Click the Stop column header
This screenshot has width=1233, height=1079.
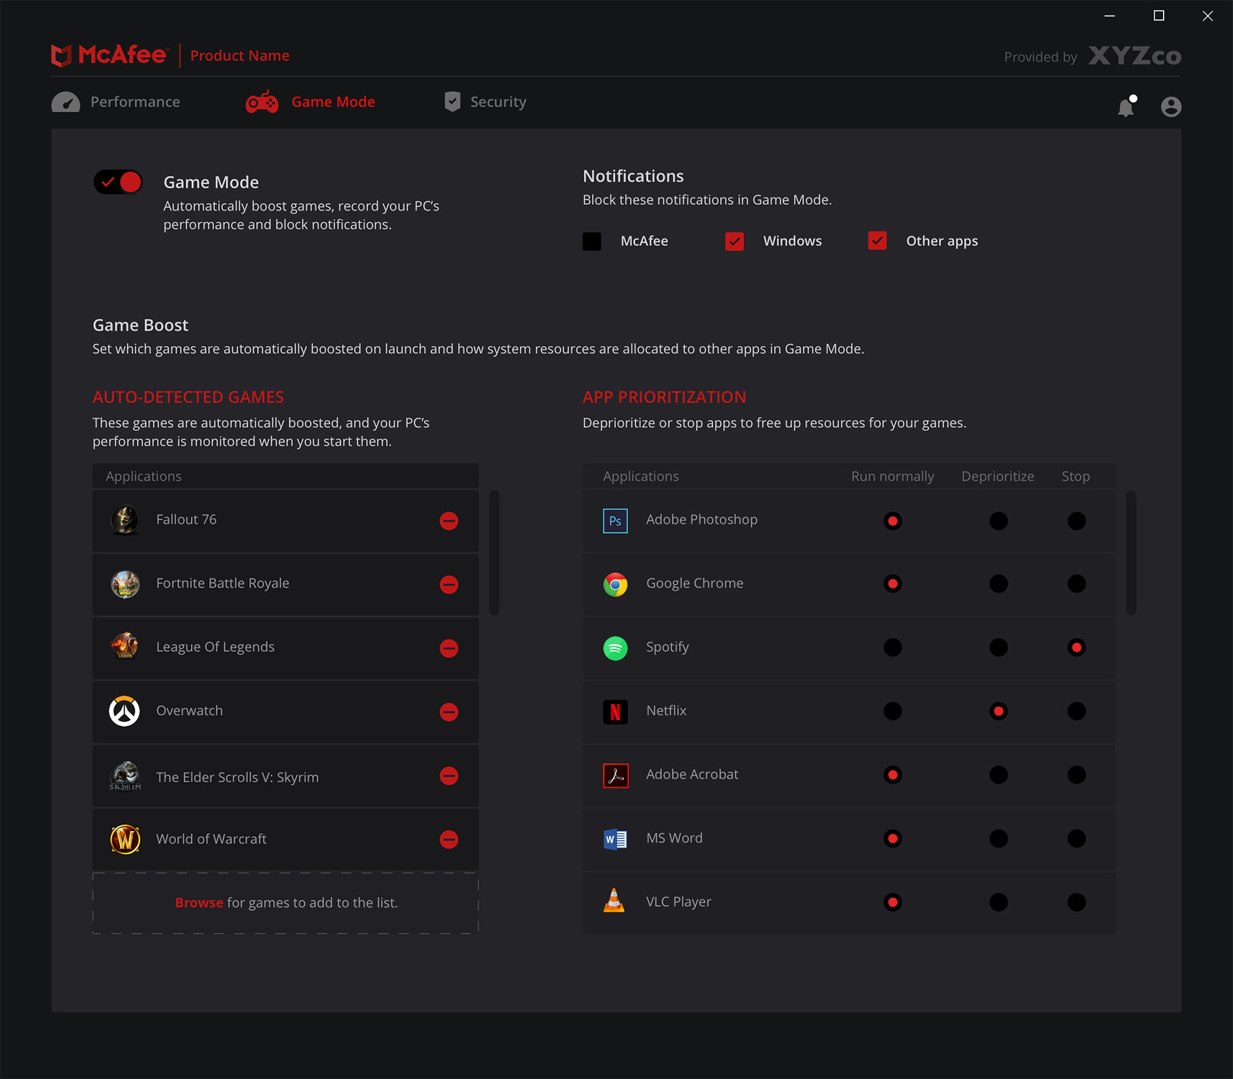(x=1076, y=477)
